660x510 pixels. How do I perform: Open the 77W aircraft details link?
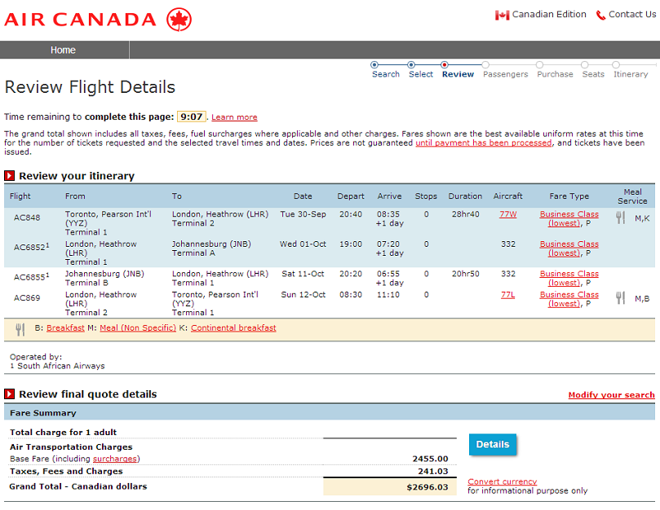pyautogui.click(x=507, y=214)
